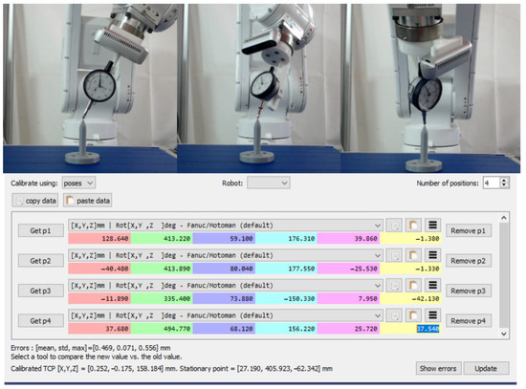Image resolution: width=526 pixels, height=389 pixels.
Task: Increase the number of positions
Action: pos(503,180)
